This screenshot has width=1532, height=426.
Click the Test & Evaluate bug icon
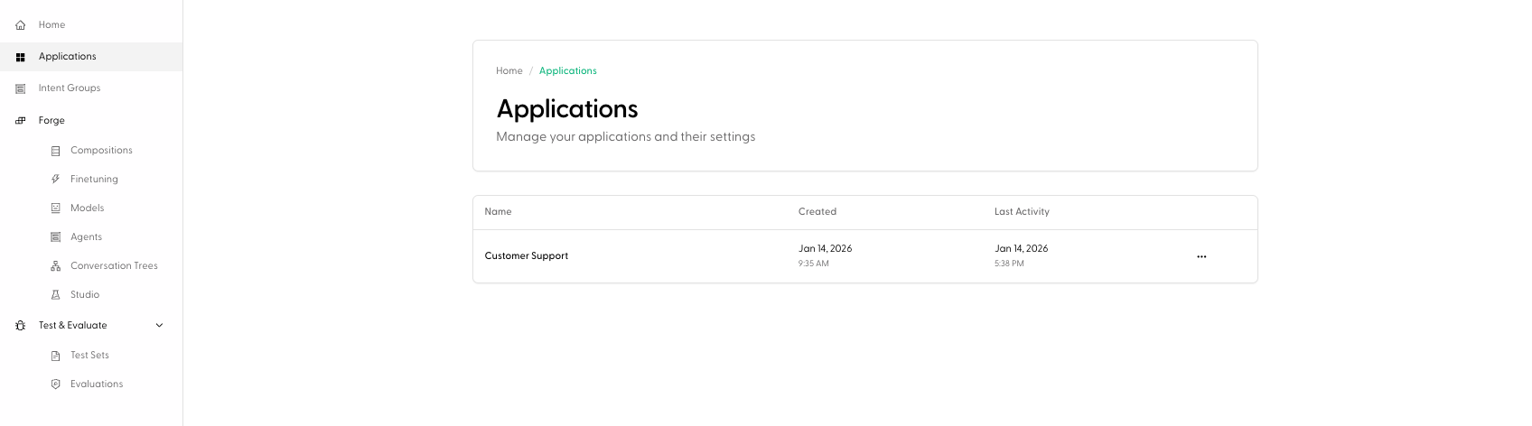click(x=20, y=326)
